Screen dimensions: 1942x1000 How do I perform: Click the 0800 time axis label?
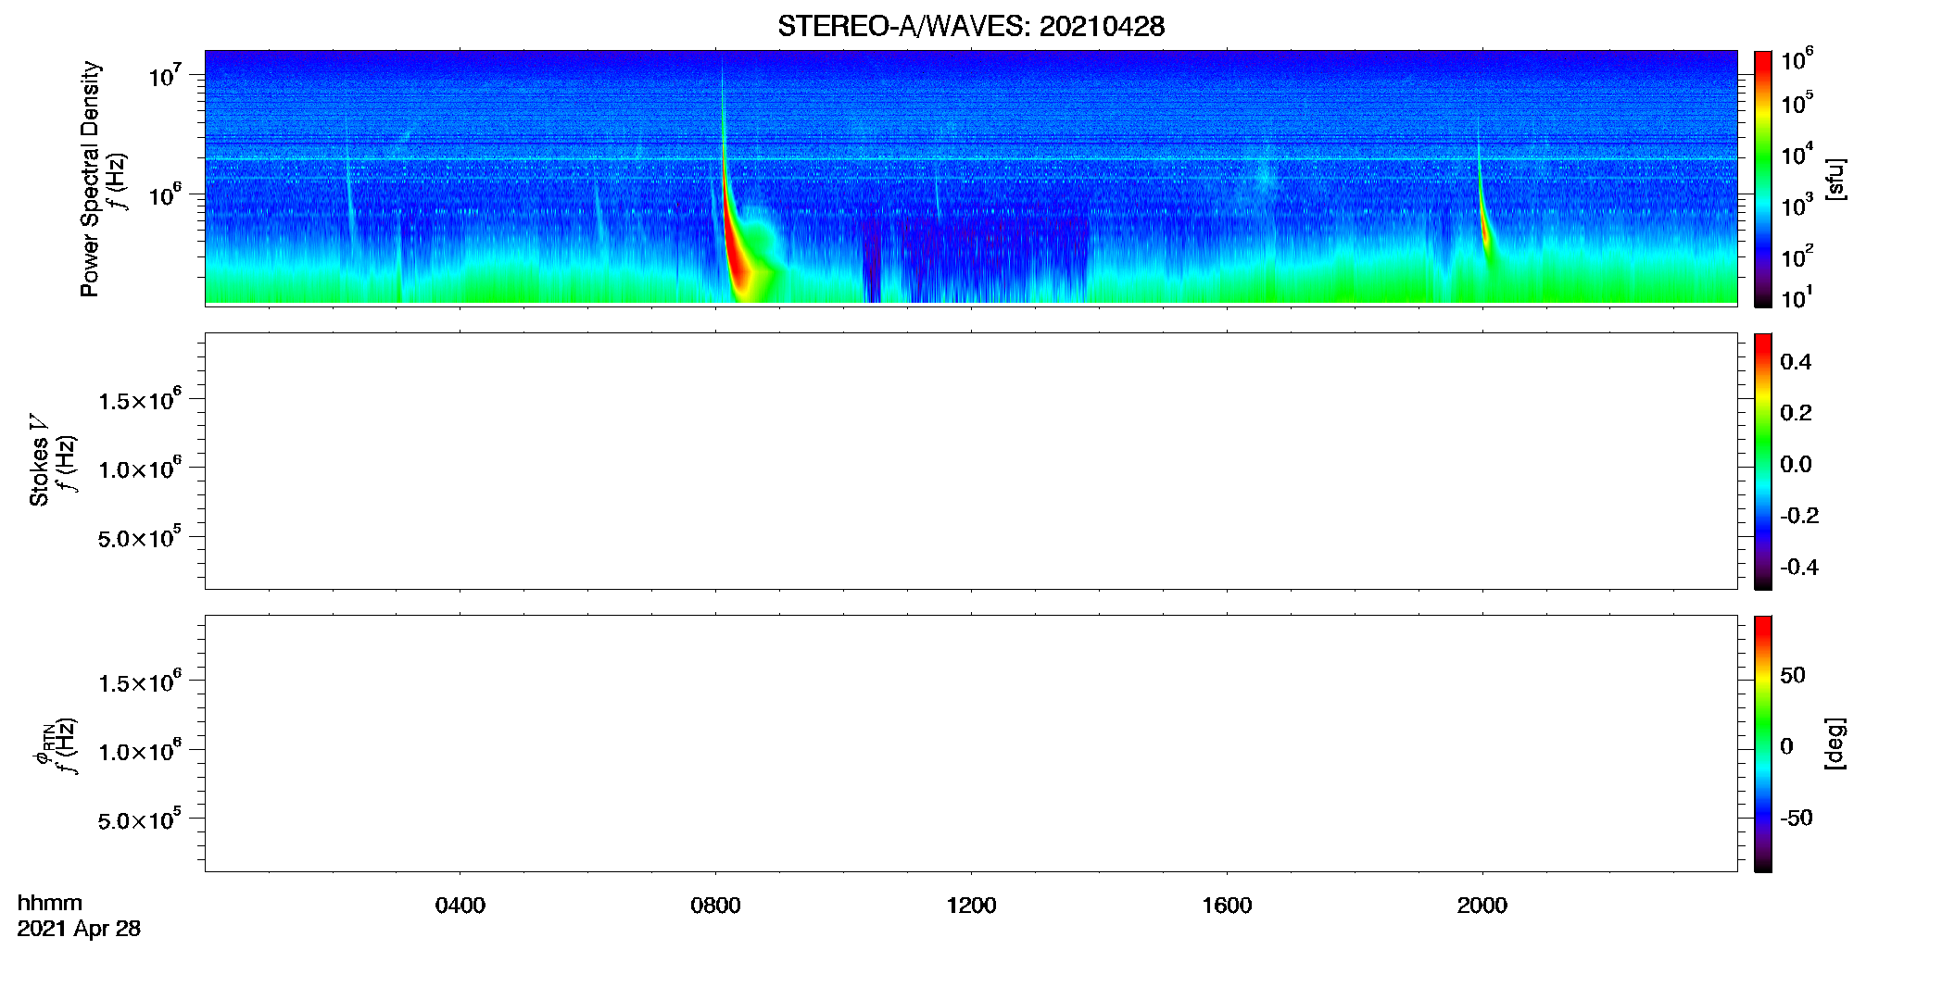[715, 906]
